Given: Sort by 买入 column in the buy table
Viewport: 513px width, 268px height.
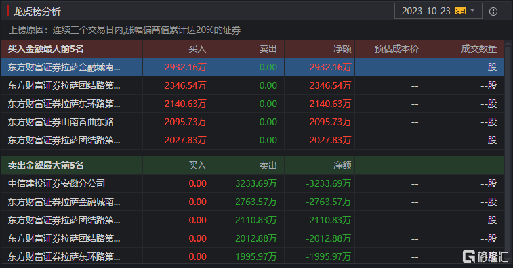Looking at the screenshot, I should pyautogui.click(x=197, y=49).
